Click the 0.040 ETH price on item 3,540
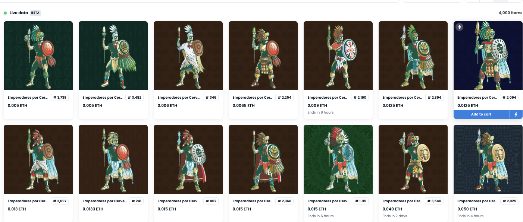This screenshot has height=222, width=523. pos(392,209)
